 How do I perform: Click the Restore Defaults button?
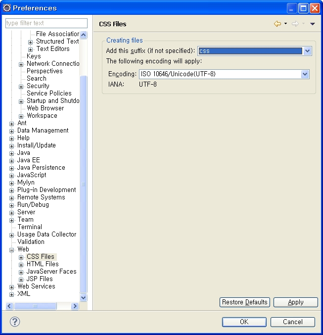pyautogui.click(x=244, y=302)
